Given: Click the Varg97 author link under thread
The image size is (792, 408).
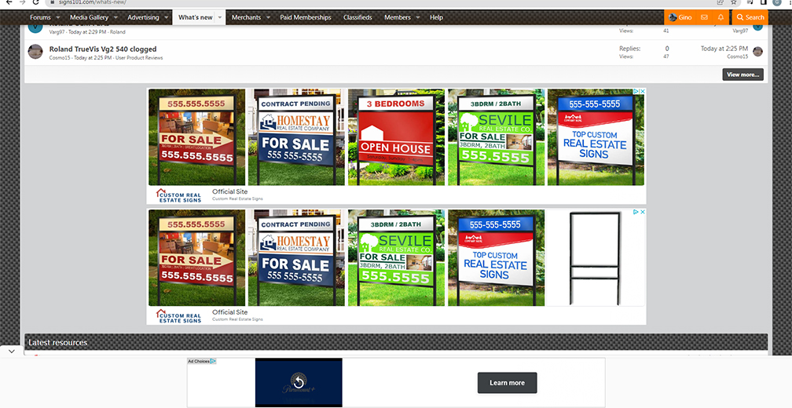Looking at the screenshot, I should click(57, 31).
